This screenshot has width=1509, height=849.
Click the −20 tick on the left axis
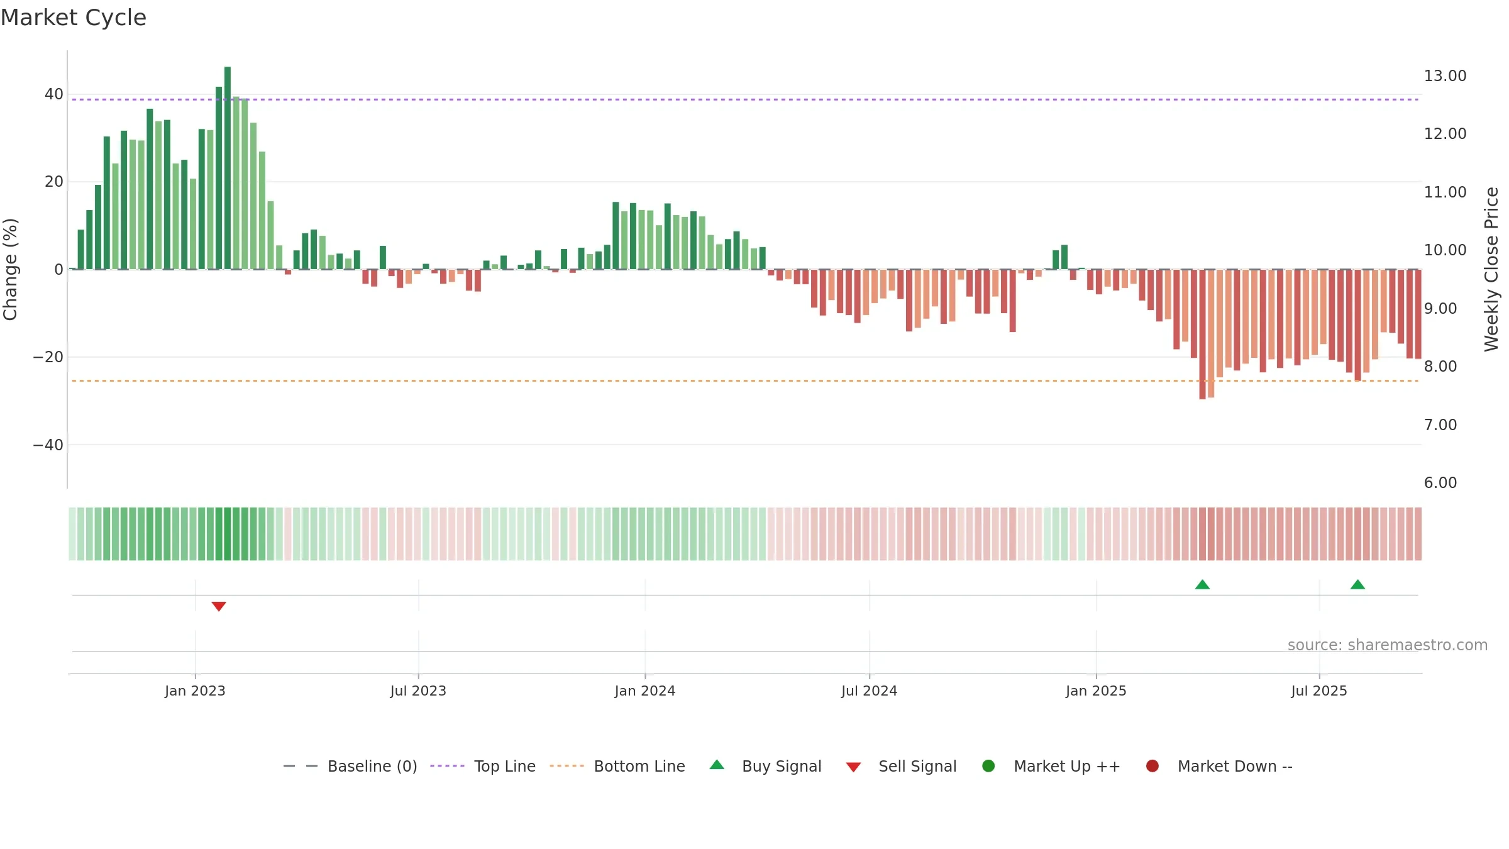click(x=48, y=357)
